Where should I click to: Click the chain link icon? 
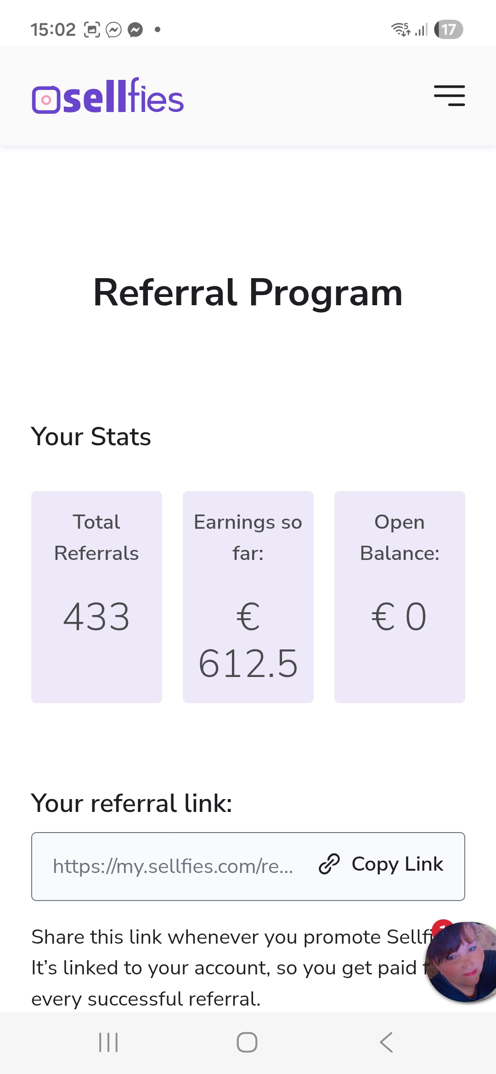329,864
